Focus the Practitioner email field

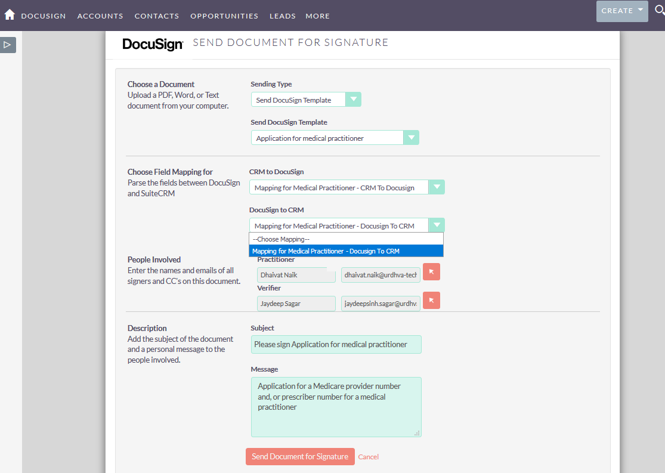381,275
